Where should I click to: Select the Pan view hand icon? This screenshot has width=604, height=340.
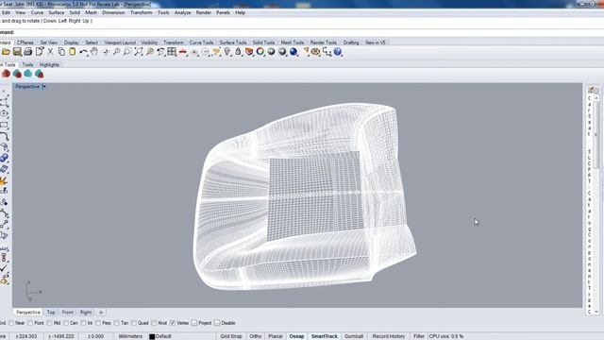[x=94, y=52]
